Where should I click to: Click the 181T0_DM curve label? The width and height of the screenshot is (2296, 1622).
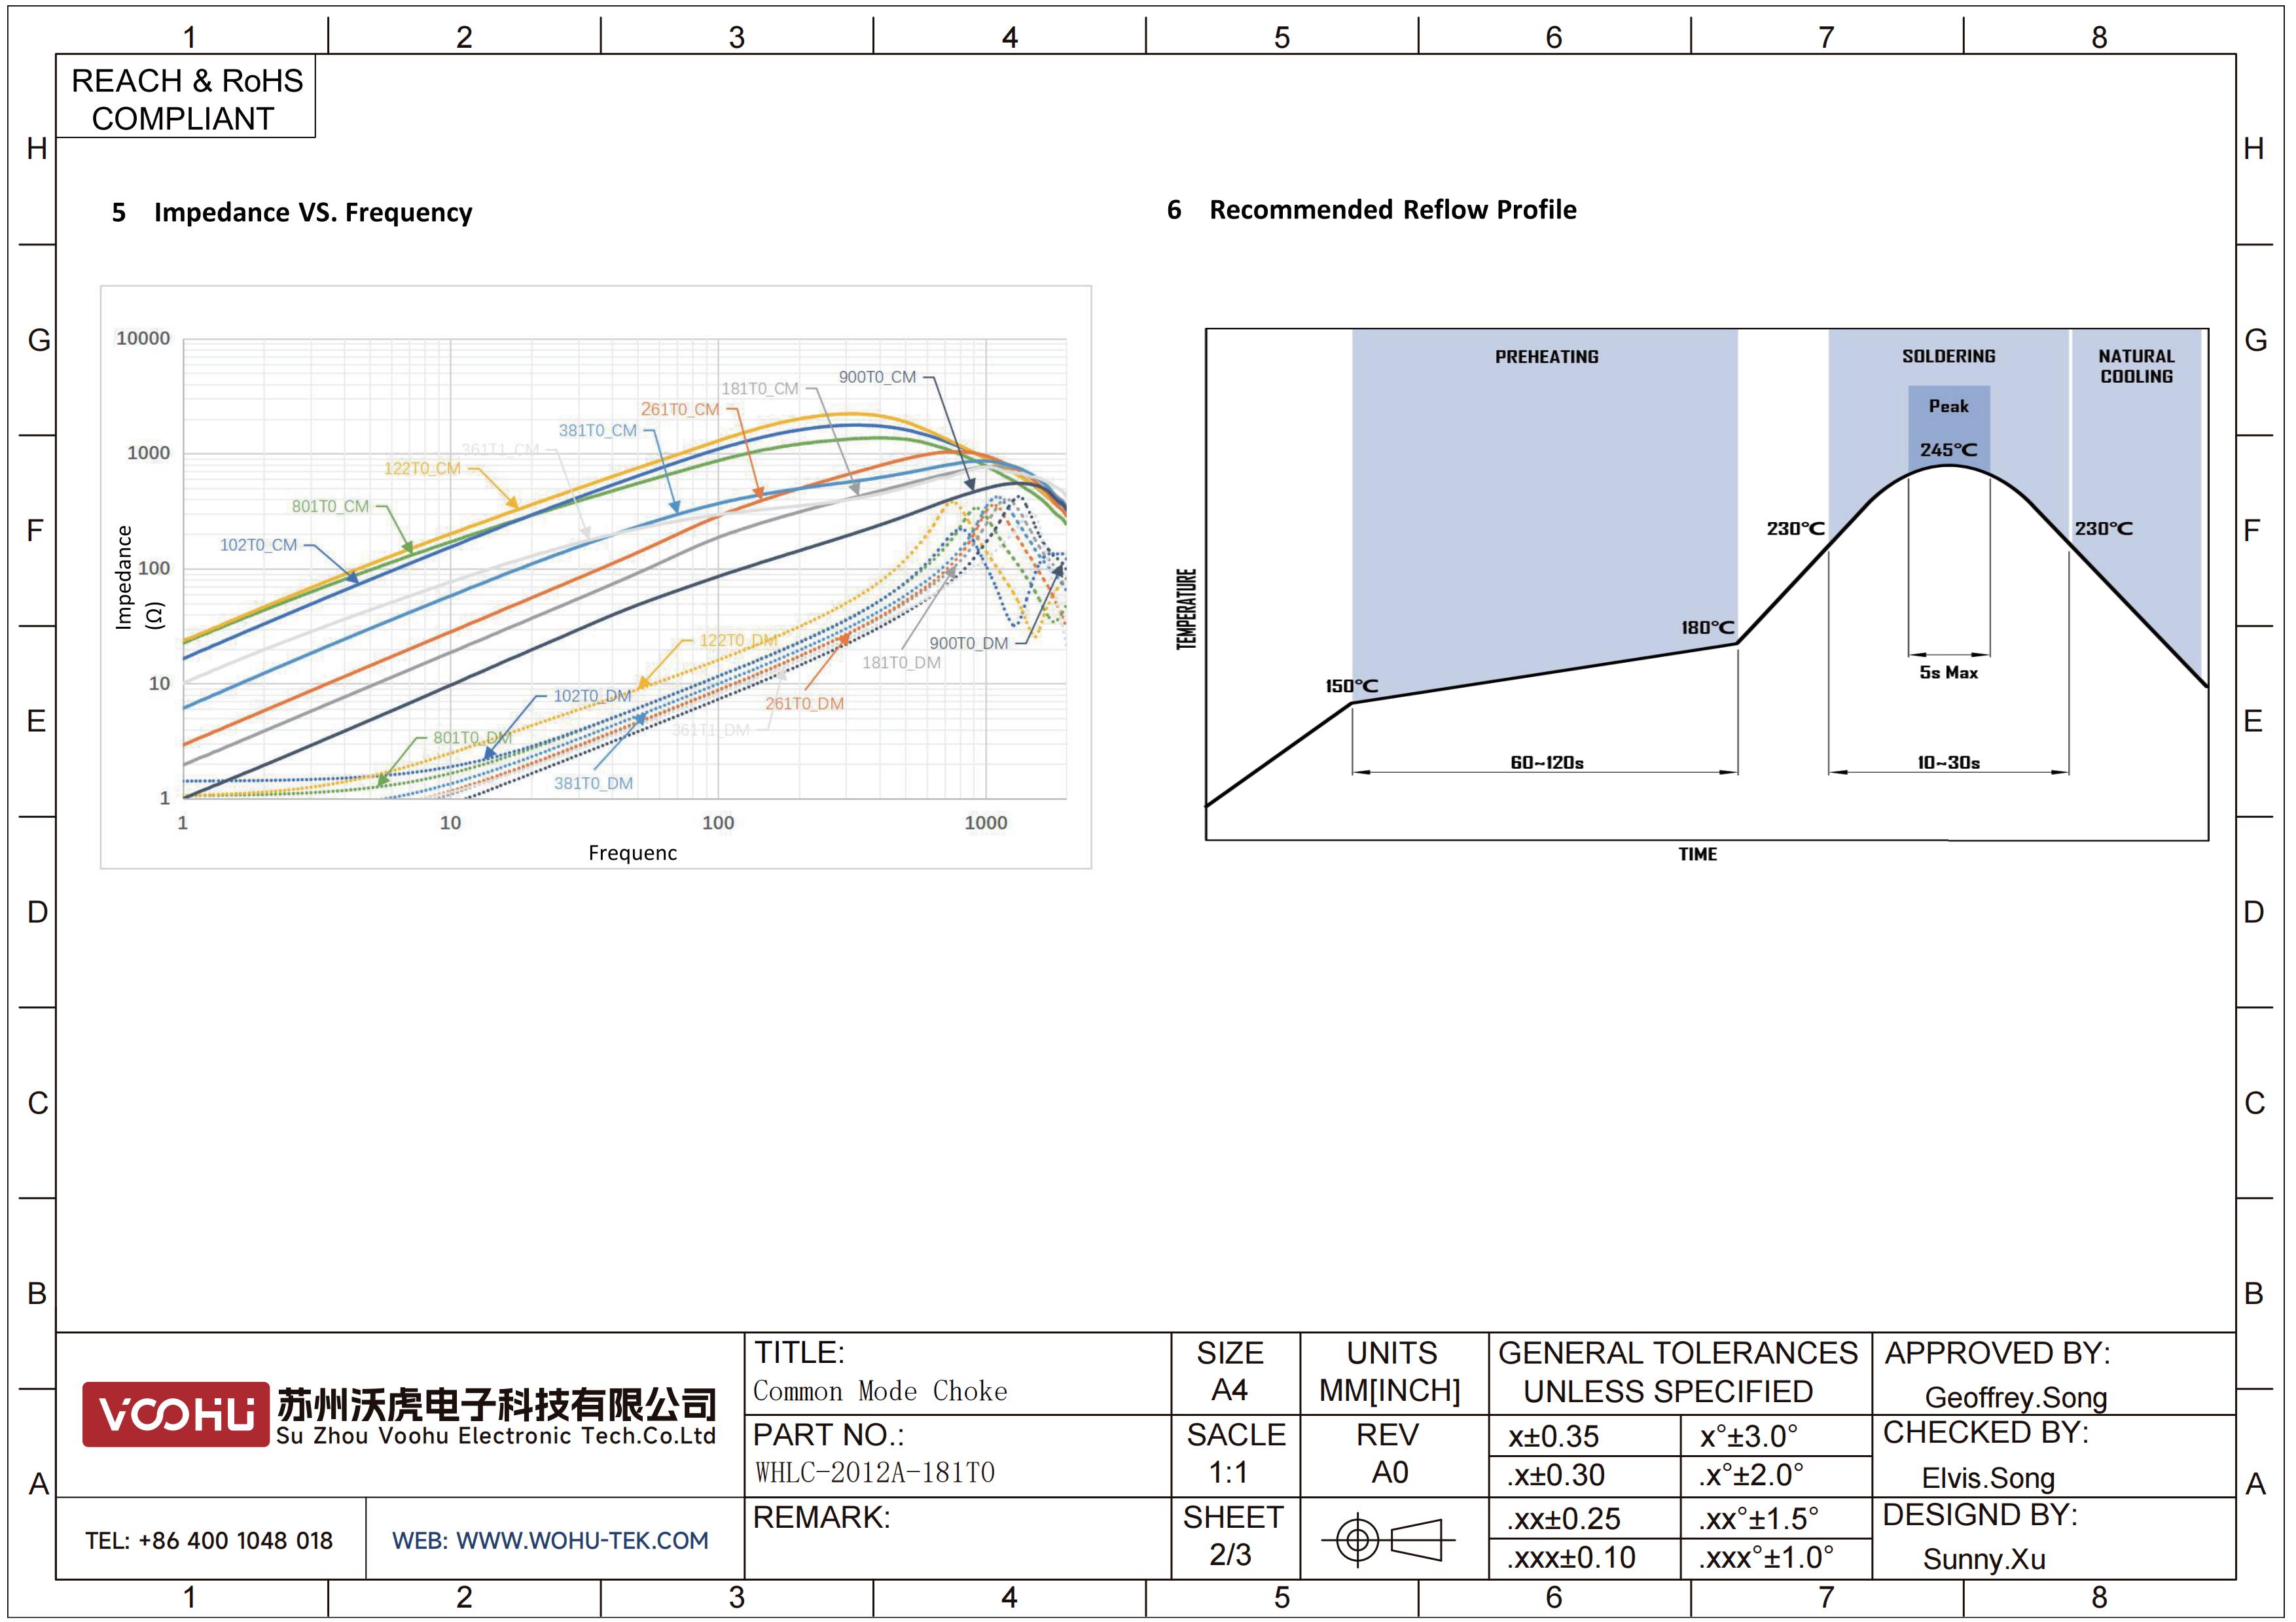pos(902,663)
